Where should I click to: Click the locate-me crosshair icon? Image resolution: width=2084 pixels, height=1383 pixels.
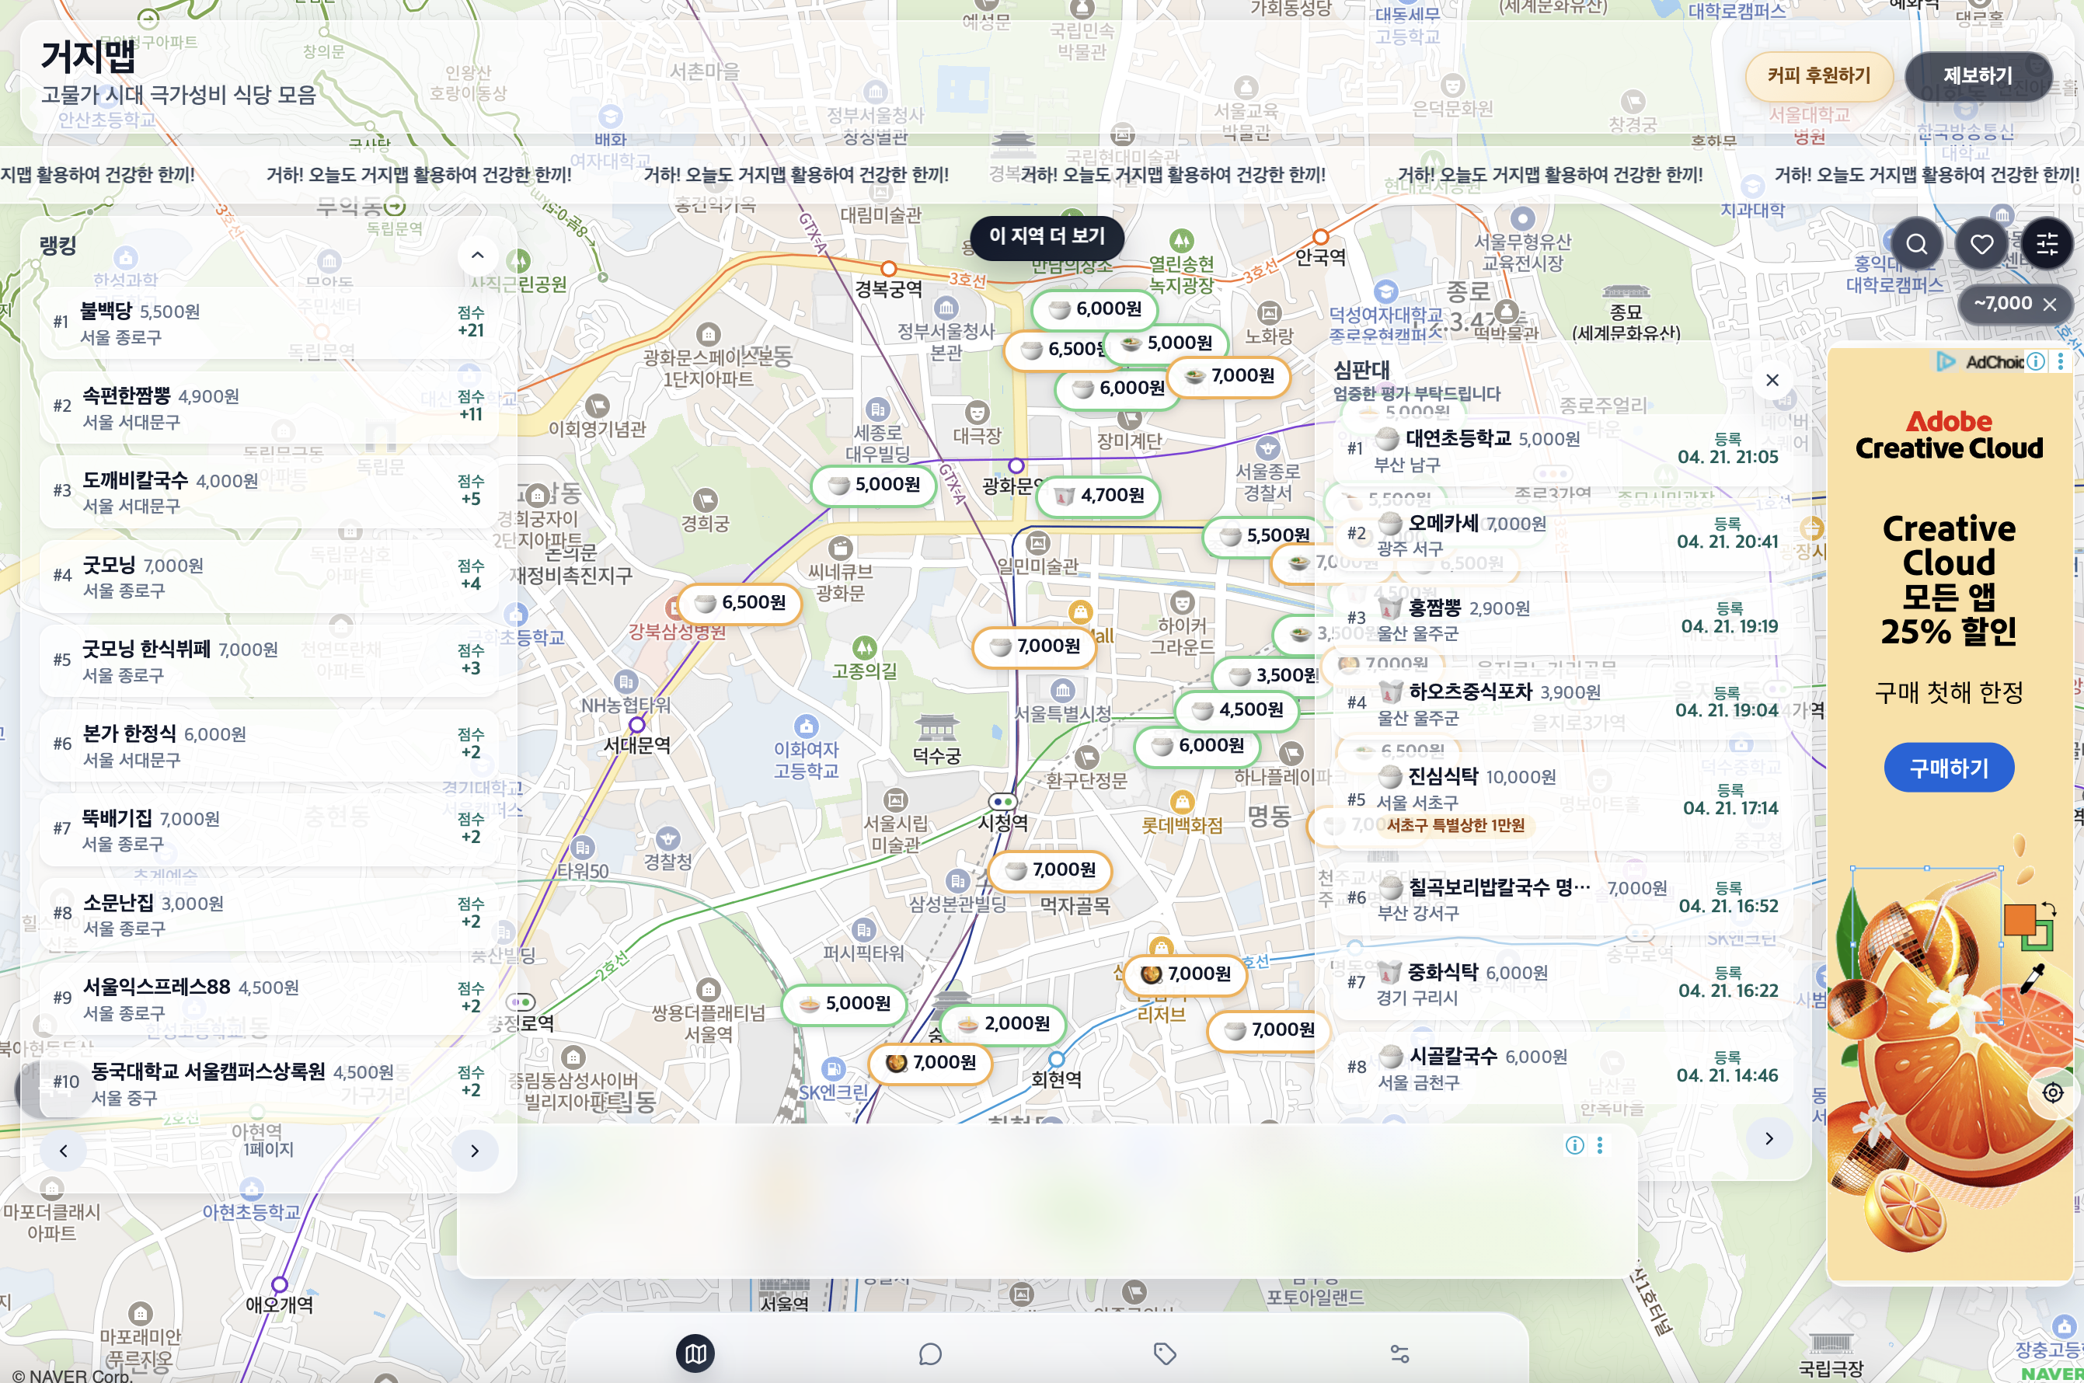(2053, 1093)
